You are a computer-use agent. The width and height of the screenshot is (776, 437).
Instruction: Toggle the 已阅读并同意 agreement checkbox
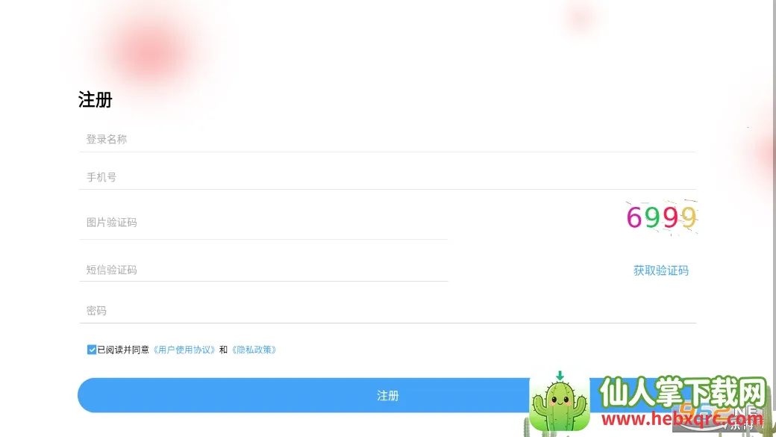pyautogui.click(x=92, y=350)
